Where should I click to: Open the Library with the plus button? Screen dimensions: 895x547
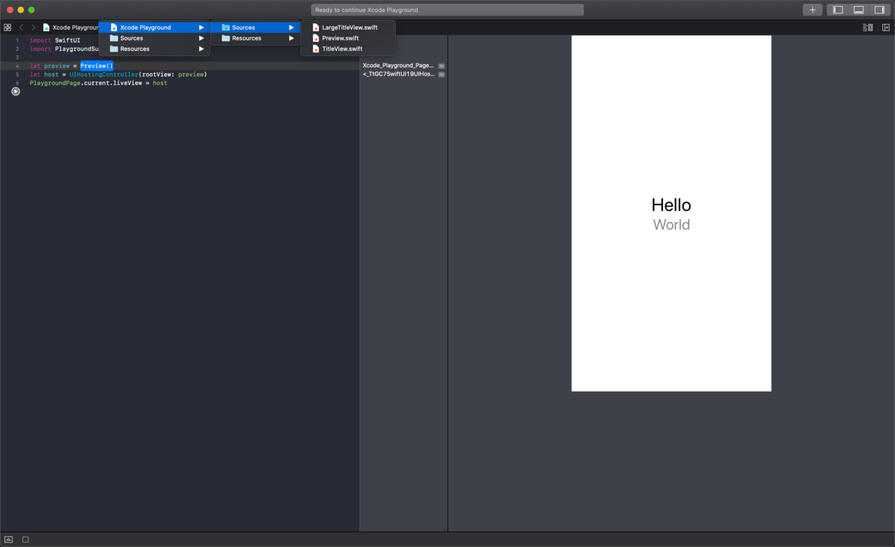click(x=812, y=10)
